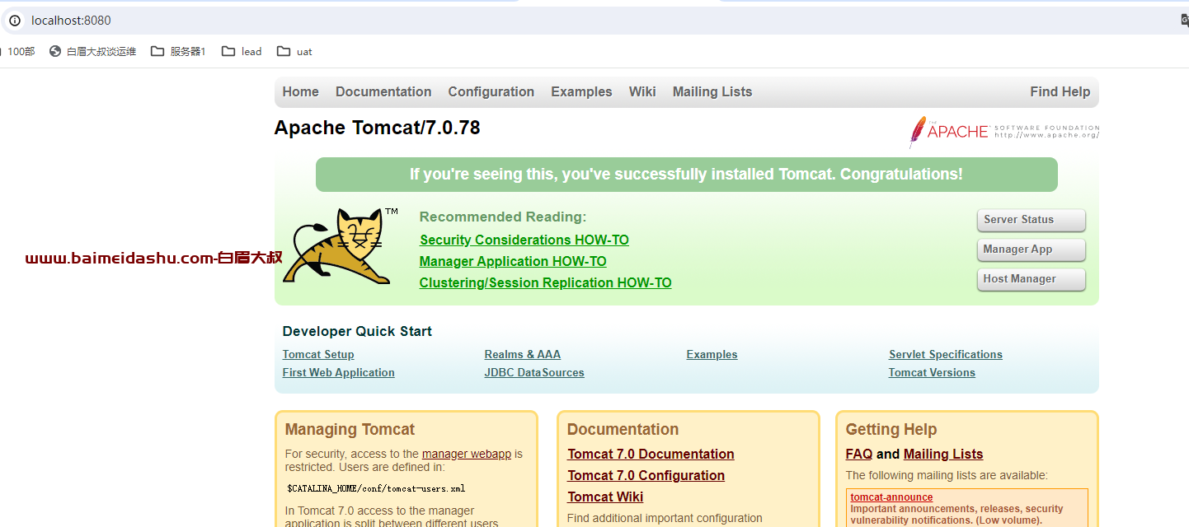
Task: Open Documentation in the nav bar
Action: pos(383,91)
